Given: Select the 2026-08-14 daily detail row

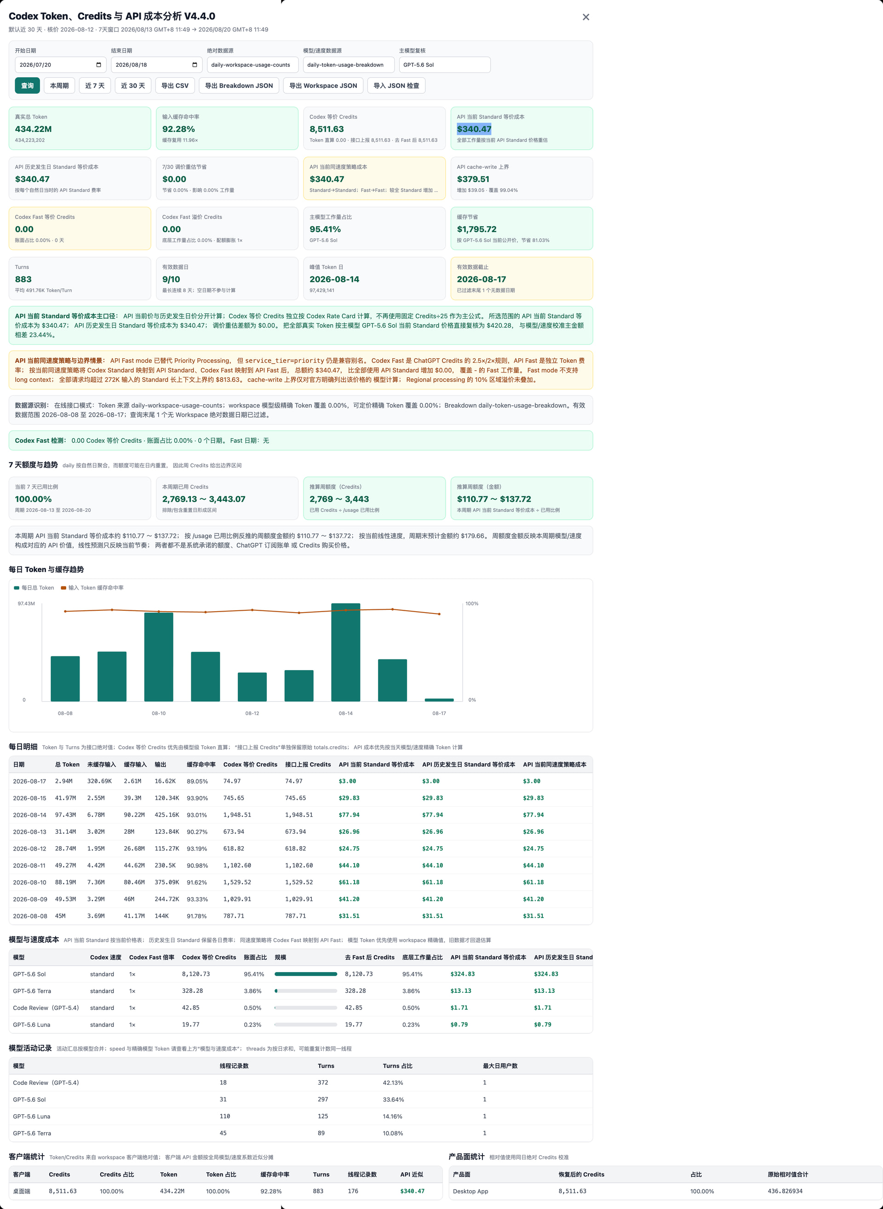Looking at the screenshot, I should 300,815.
